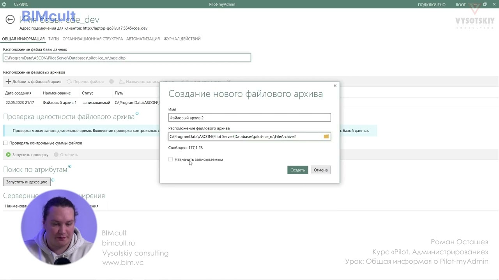Open info tooltip beside 'Поиск по атрибутам'
Viewport: 499px width, 280px height.
pos(70,166)
